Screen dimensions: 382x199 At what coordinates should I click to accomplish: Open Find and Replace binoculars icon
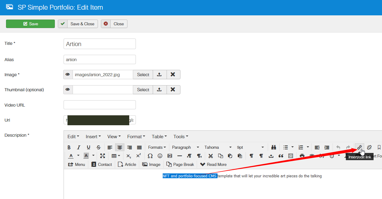(x=274, y=147)
